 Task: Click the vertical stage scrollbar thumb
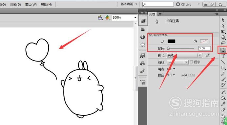coord(136,79)
